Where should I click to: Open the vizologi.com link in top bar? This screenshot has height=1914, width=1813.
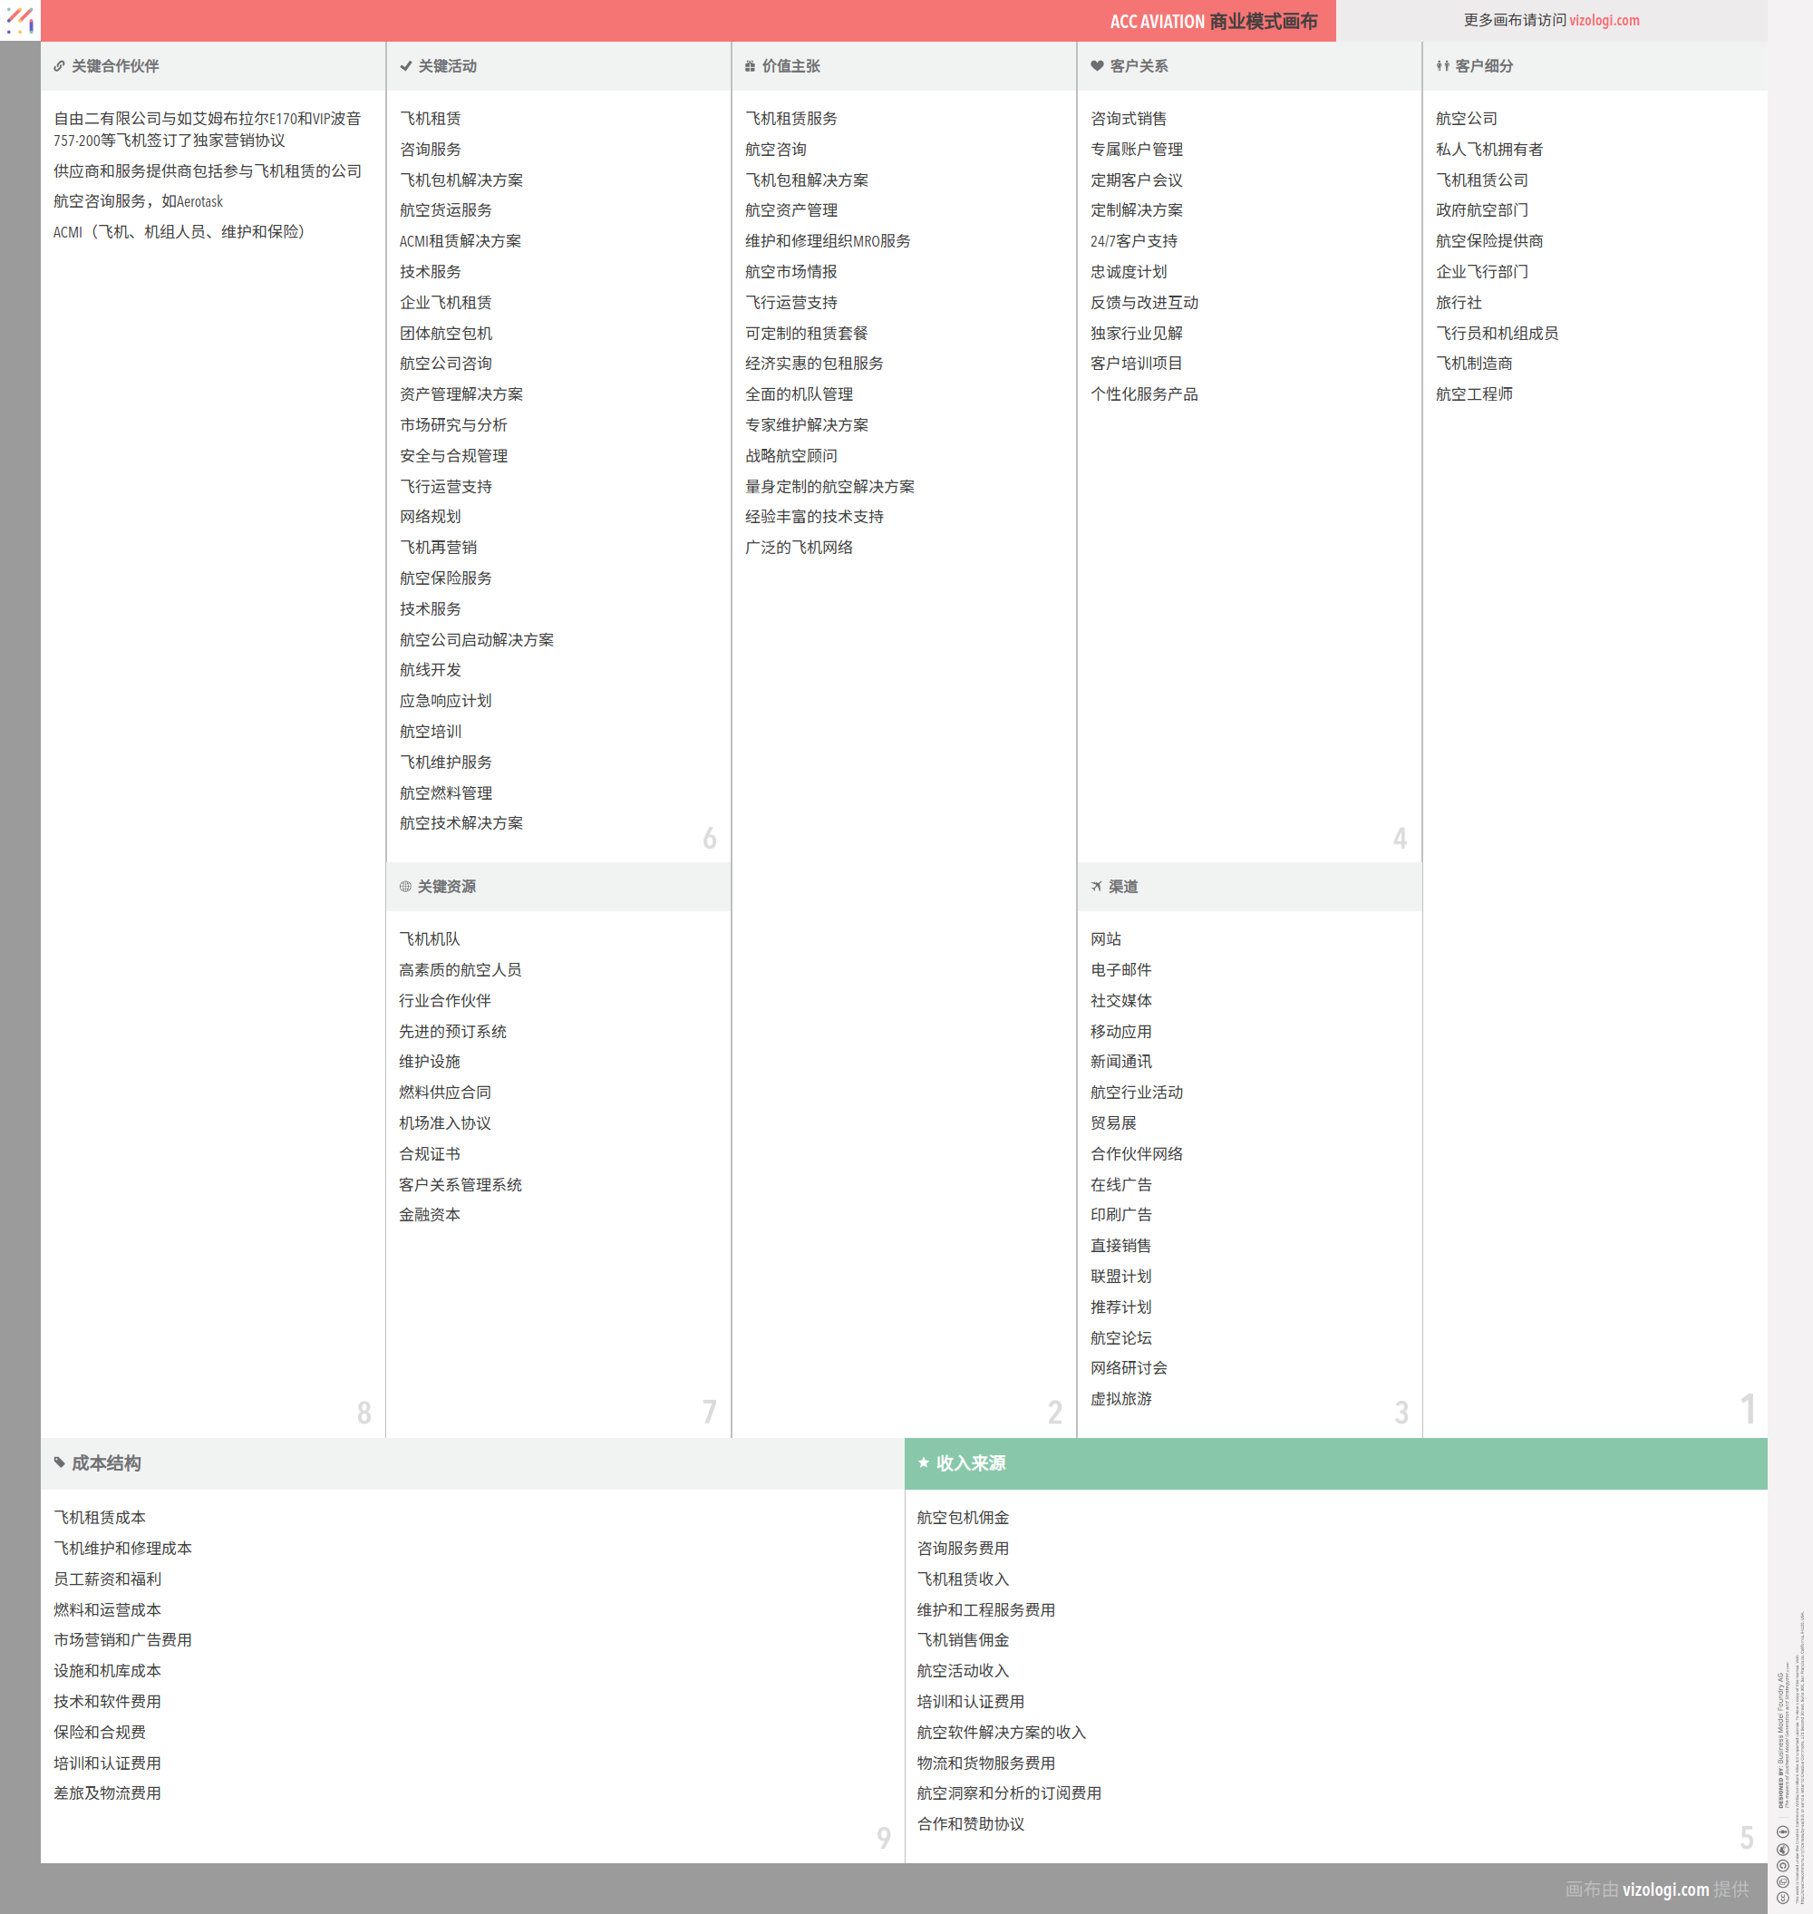pyautogui.click(x=1604, y=20)
